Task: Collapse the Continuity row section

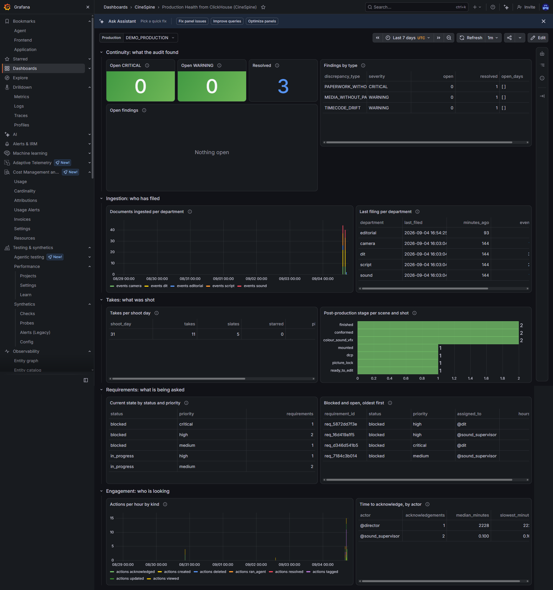Action: [x=101, y=52]
